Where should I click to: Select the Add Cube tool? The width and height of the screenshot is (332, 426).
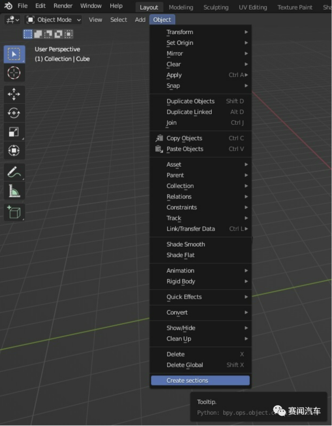click(x=14, y=212)
